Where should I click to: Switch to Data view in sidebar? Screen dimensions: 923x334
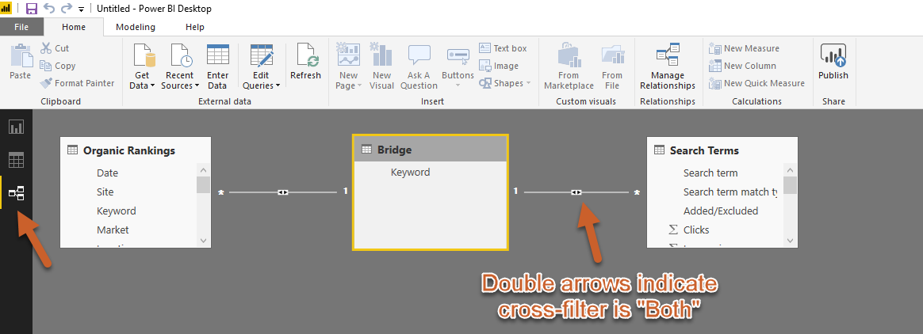16,161
